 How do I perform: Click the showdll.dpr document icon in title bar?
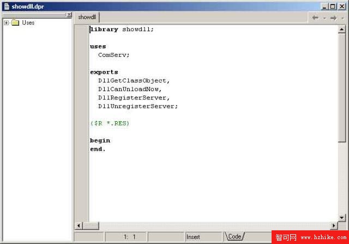[x=7, y=7]
